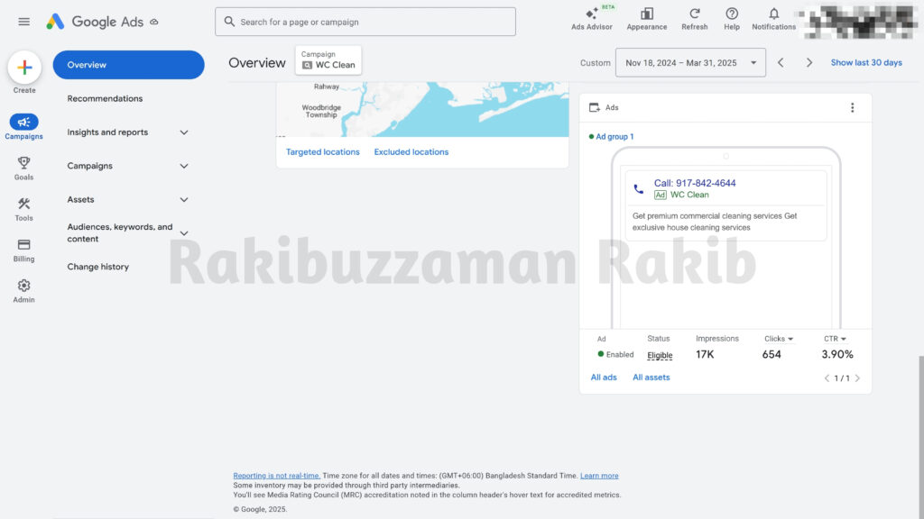Screen dimensions: 924x519
Task: Select the Campaigns sidebar icon
Action: 23,124
